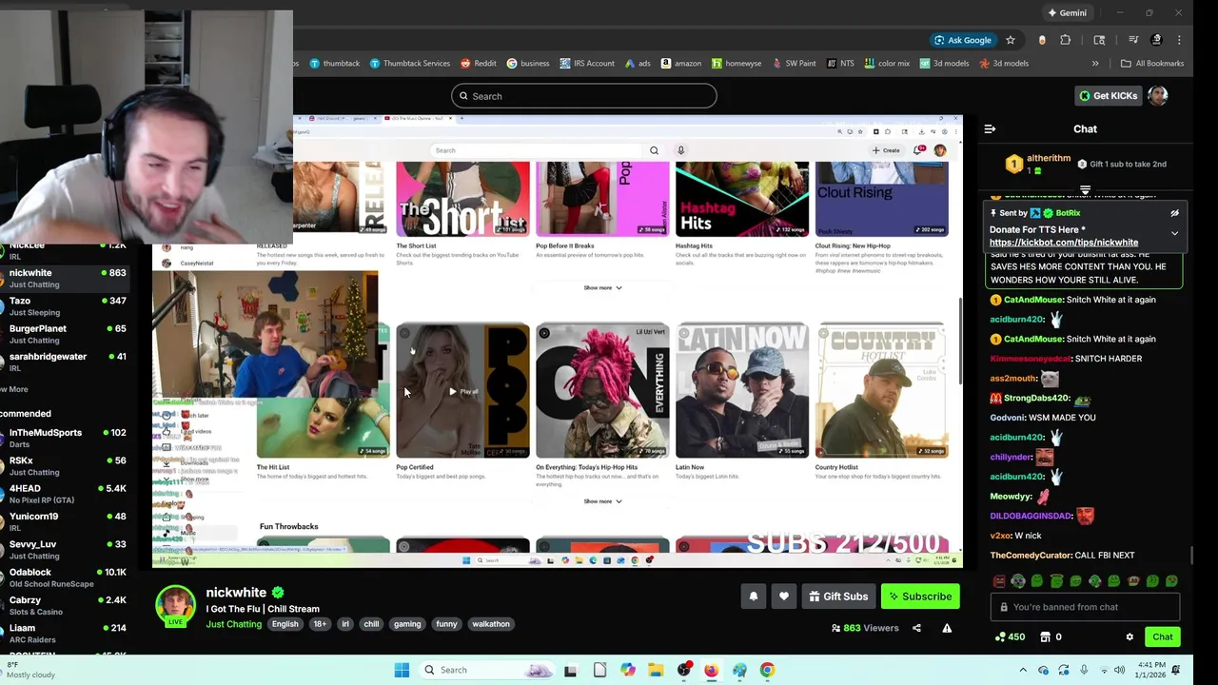
Task: Open the homewyse bookmark
Action: tap(737, 64)
